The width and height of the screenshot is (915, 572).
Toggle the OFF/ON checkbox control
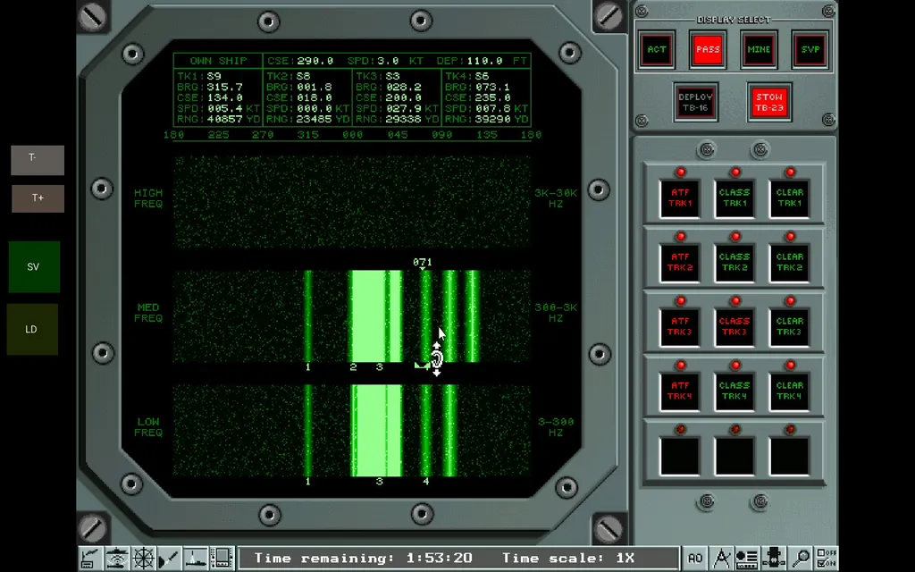[x=827, y=559]
